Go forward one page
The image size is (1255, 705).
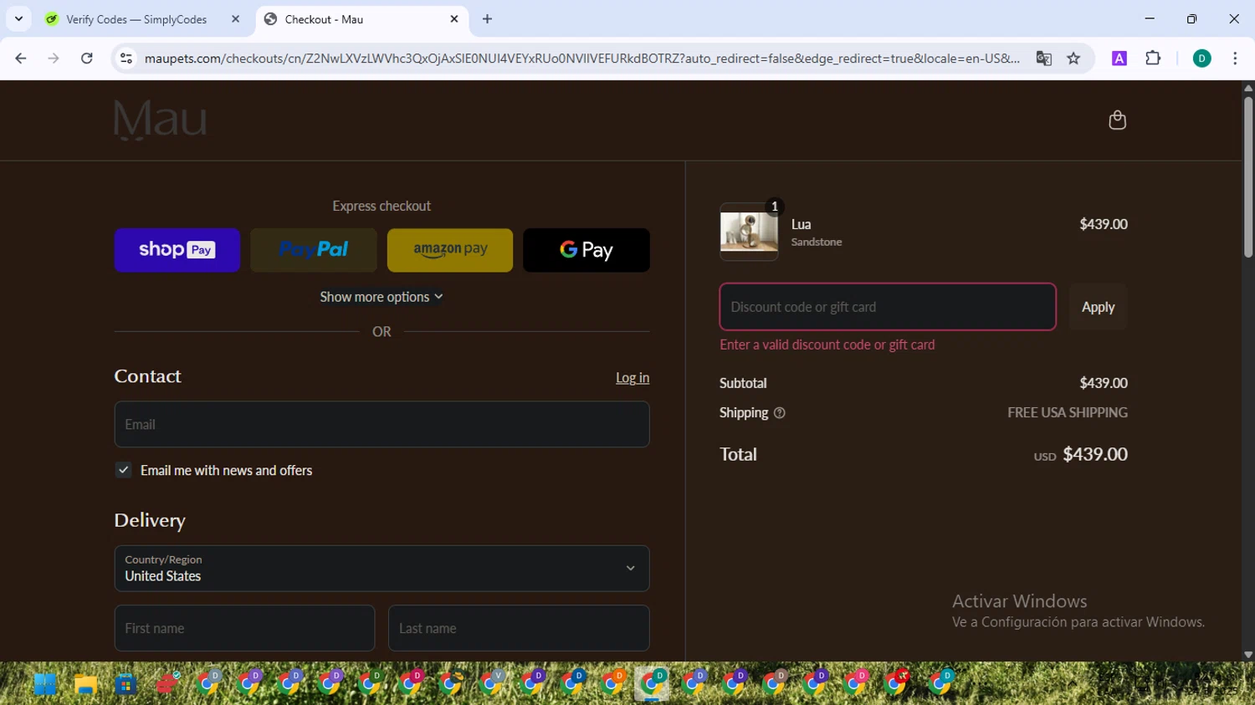tap(54, 59)
